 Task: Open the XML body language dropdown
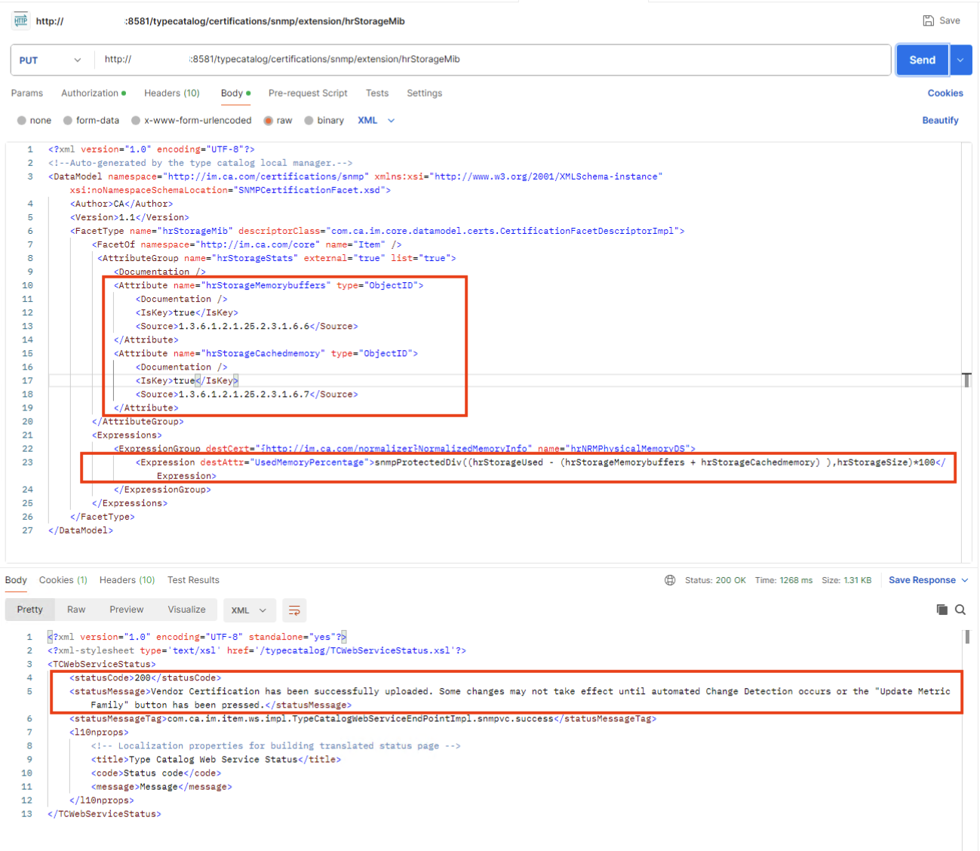tap(376, 121)
